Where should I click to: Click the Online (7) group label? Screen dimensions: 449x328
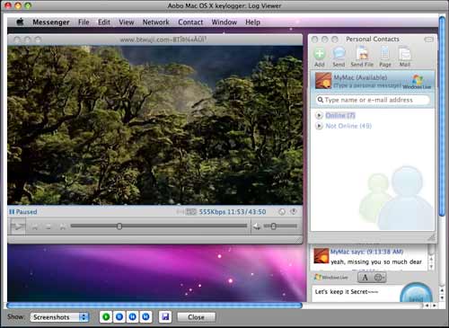(x=340, y=115)
